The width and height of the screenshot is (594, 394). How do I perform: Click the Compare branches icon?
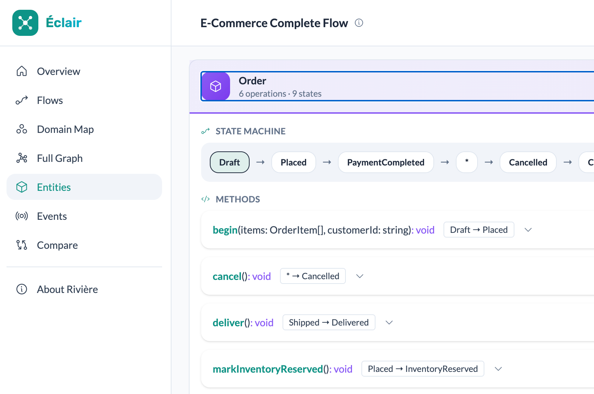tap(22, 245)
